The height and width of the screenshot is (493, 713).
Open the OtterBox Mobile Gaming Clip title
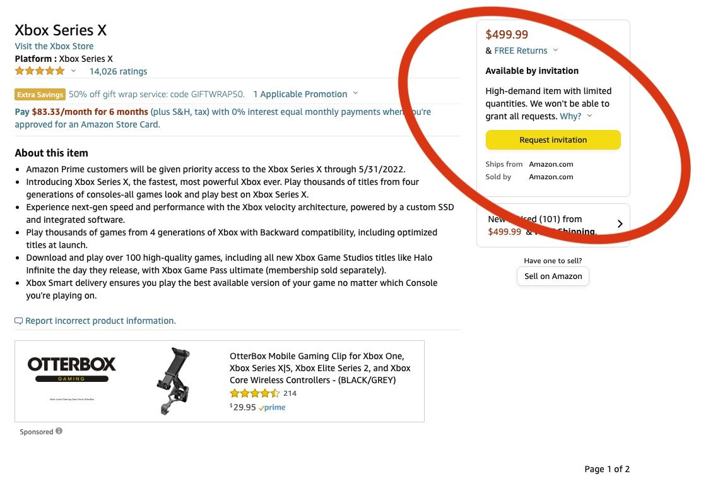pyautogui.click(x=320, y=368)
